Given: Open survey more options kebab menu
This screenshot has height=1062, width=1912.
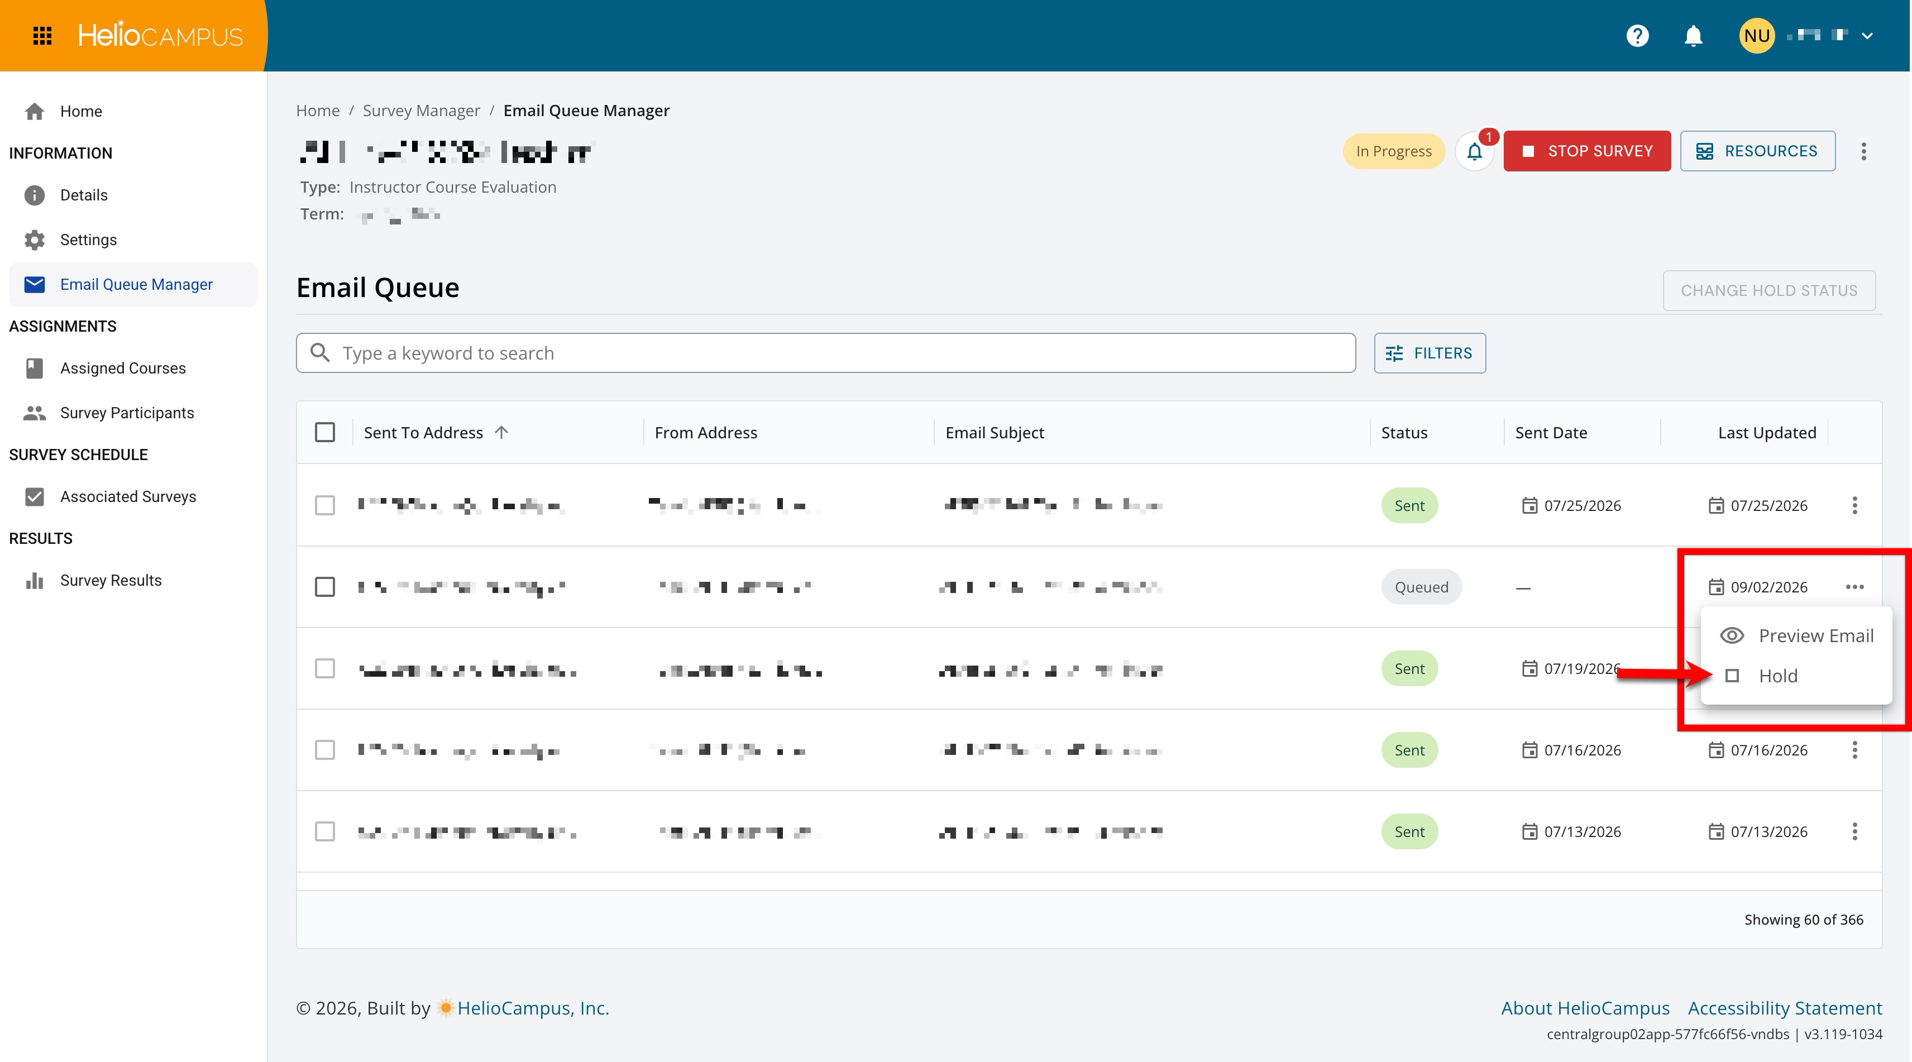Looking at the screenshot, I should click(1864, 151).
